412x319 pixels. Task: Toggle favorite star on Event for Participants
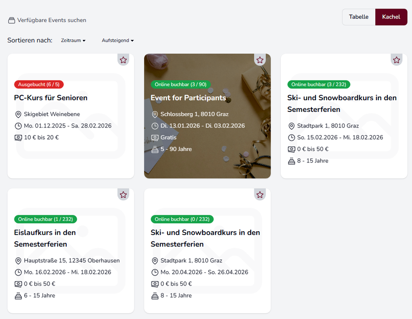tap(260, 60)
